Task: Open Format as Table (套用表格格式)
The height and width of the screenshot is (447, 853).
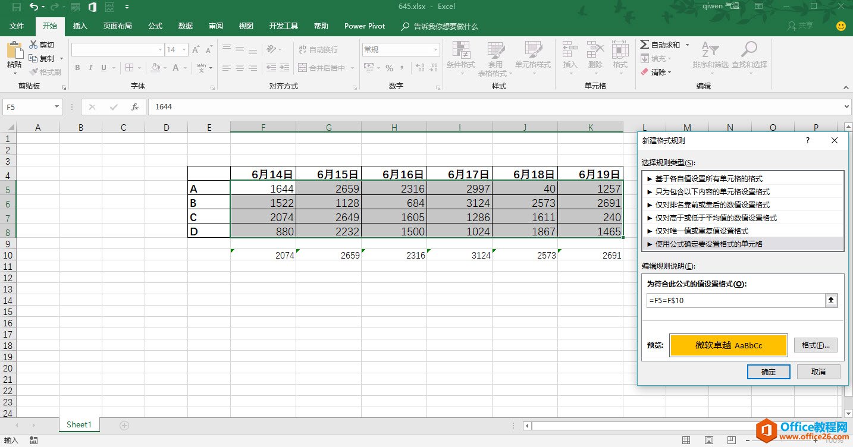Action: pos(495,59)
